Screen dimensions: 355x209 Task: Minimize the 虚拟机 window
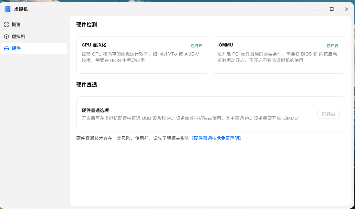pos(317,9)
